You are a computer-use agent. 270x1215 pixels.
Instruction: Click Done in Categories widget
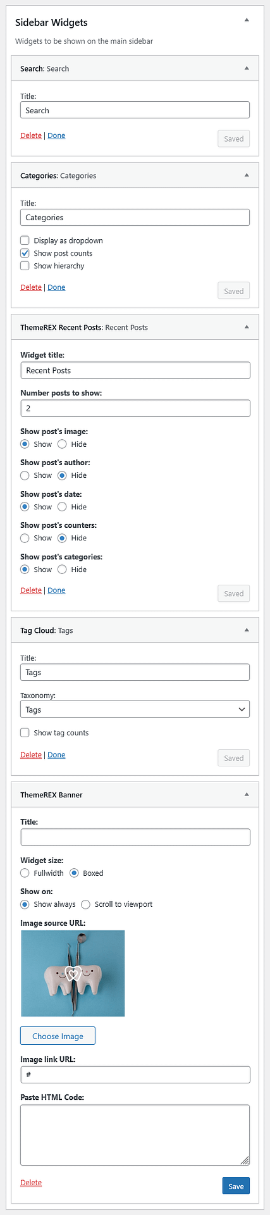point(56,287)
